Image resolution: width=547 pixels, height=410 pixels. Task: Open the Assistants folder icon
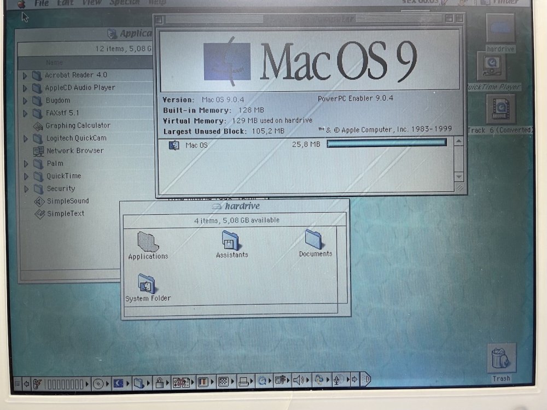(x=230, y=241)
